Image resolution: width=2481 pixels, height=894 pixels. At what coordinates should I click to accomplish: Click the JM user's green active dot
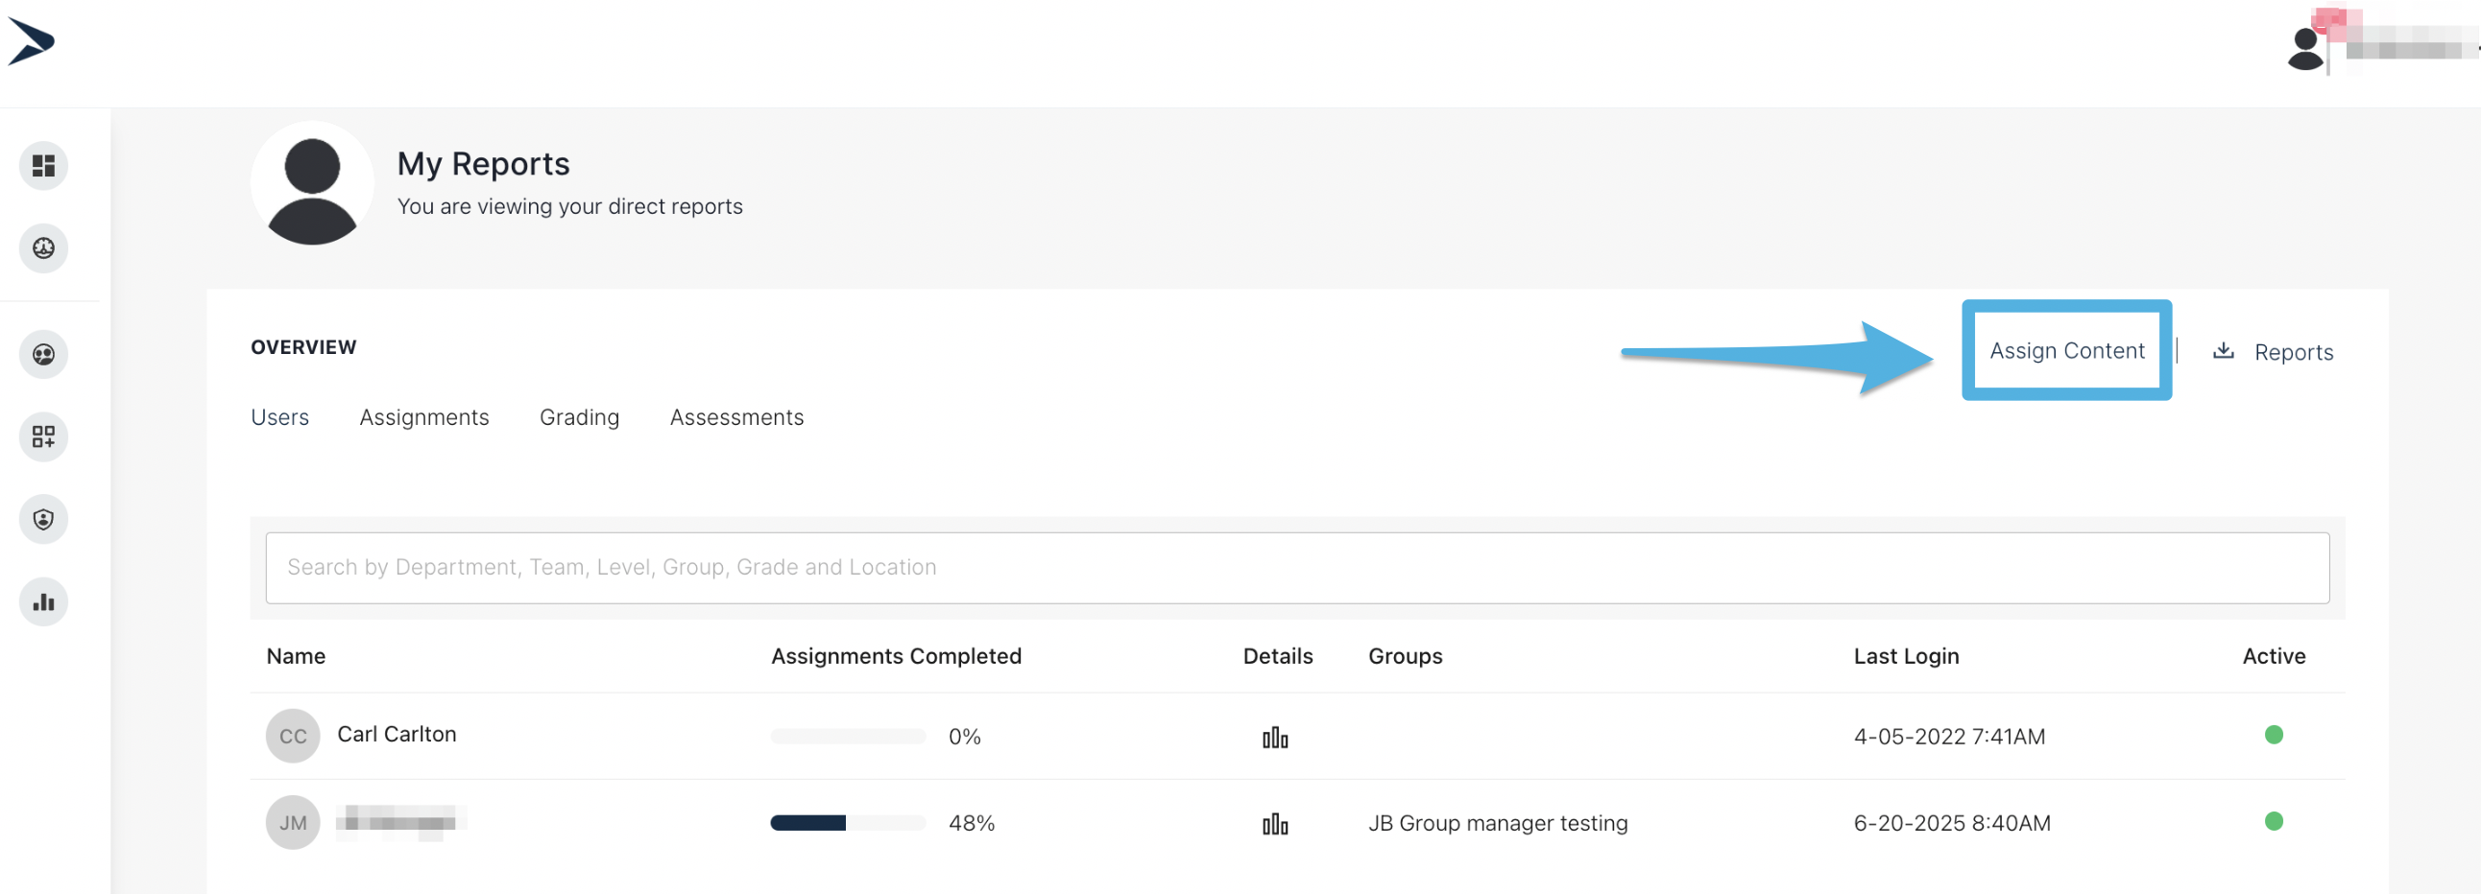click(2273, 822)
